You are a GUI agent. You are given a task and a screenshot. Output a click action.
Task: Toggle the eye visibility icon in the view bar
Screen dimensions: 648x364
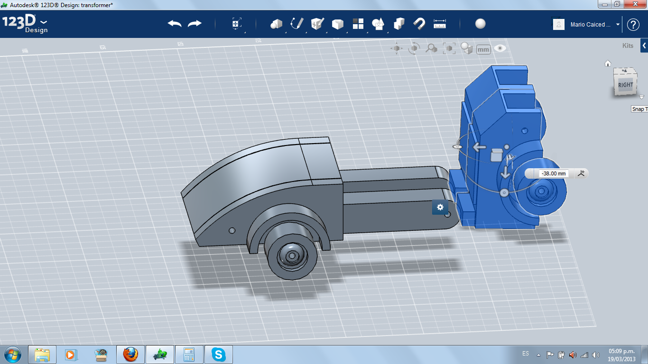tap(500, 48)
